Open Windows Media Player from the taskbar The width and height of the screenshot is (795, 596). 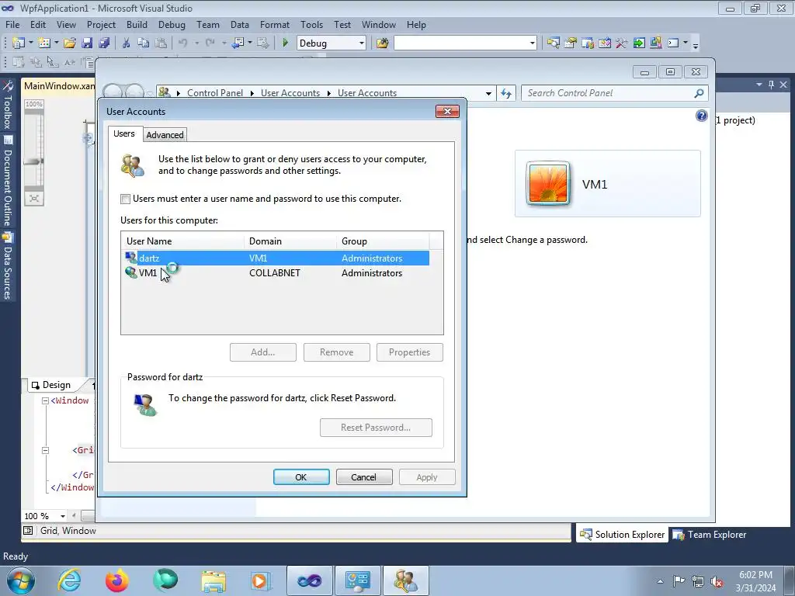tap(260, 580)
